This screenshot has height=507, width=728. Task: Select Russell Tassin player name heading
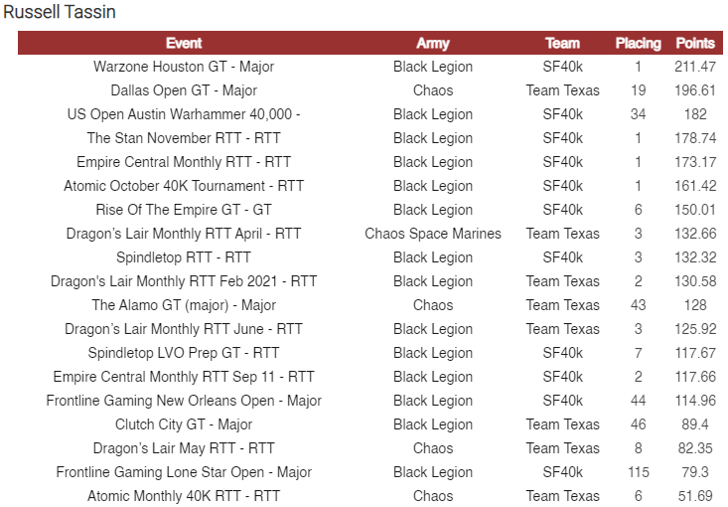tap(60, 13)
